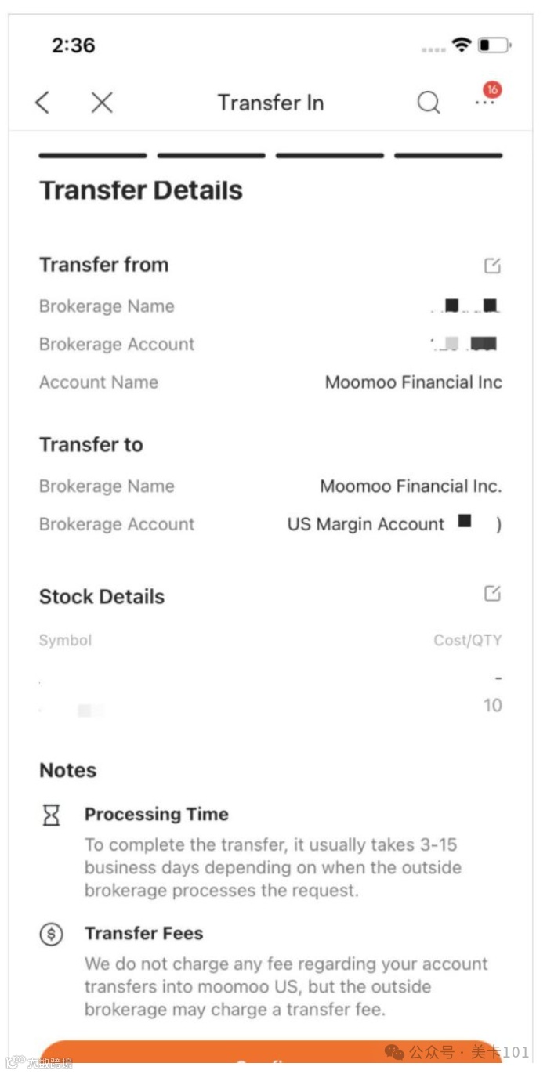Tap the Processing Time hourglass icon

[x=51, y=815]
